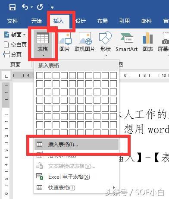The height and width of the screenshot is (199, 169).
Task: Click the horizontal ruler near mark 8
Action: tap(144, 75)
